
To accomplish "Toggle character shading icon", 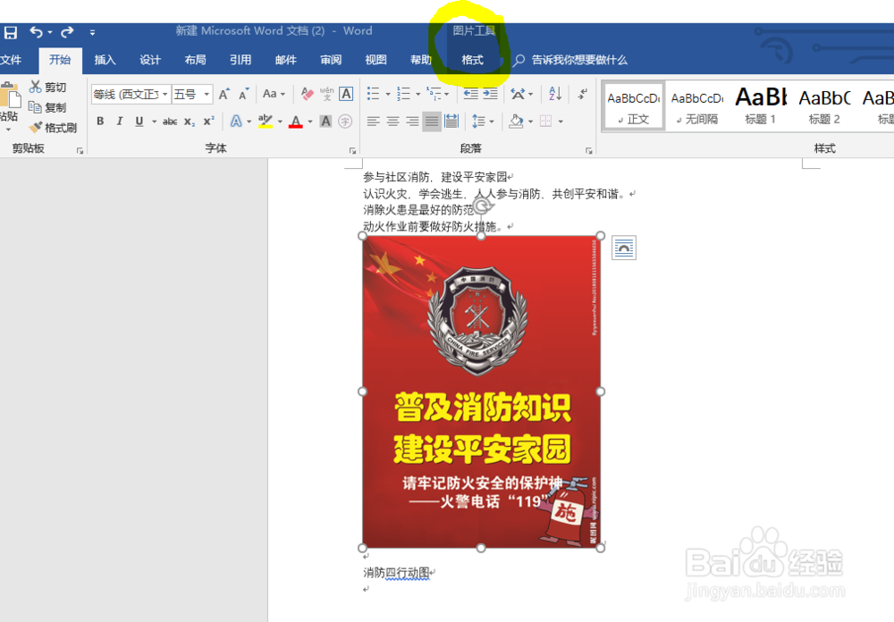I will coord(325,122).
